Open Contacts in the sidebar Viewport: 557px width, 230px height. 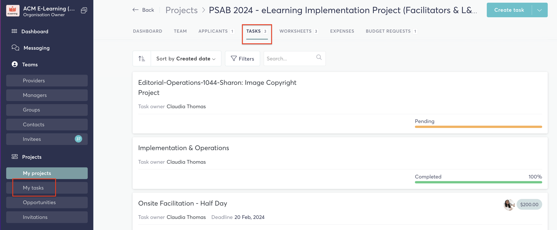pyautogui.click(x=47, y=124)
